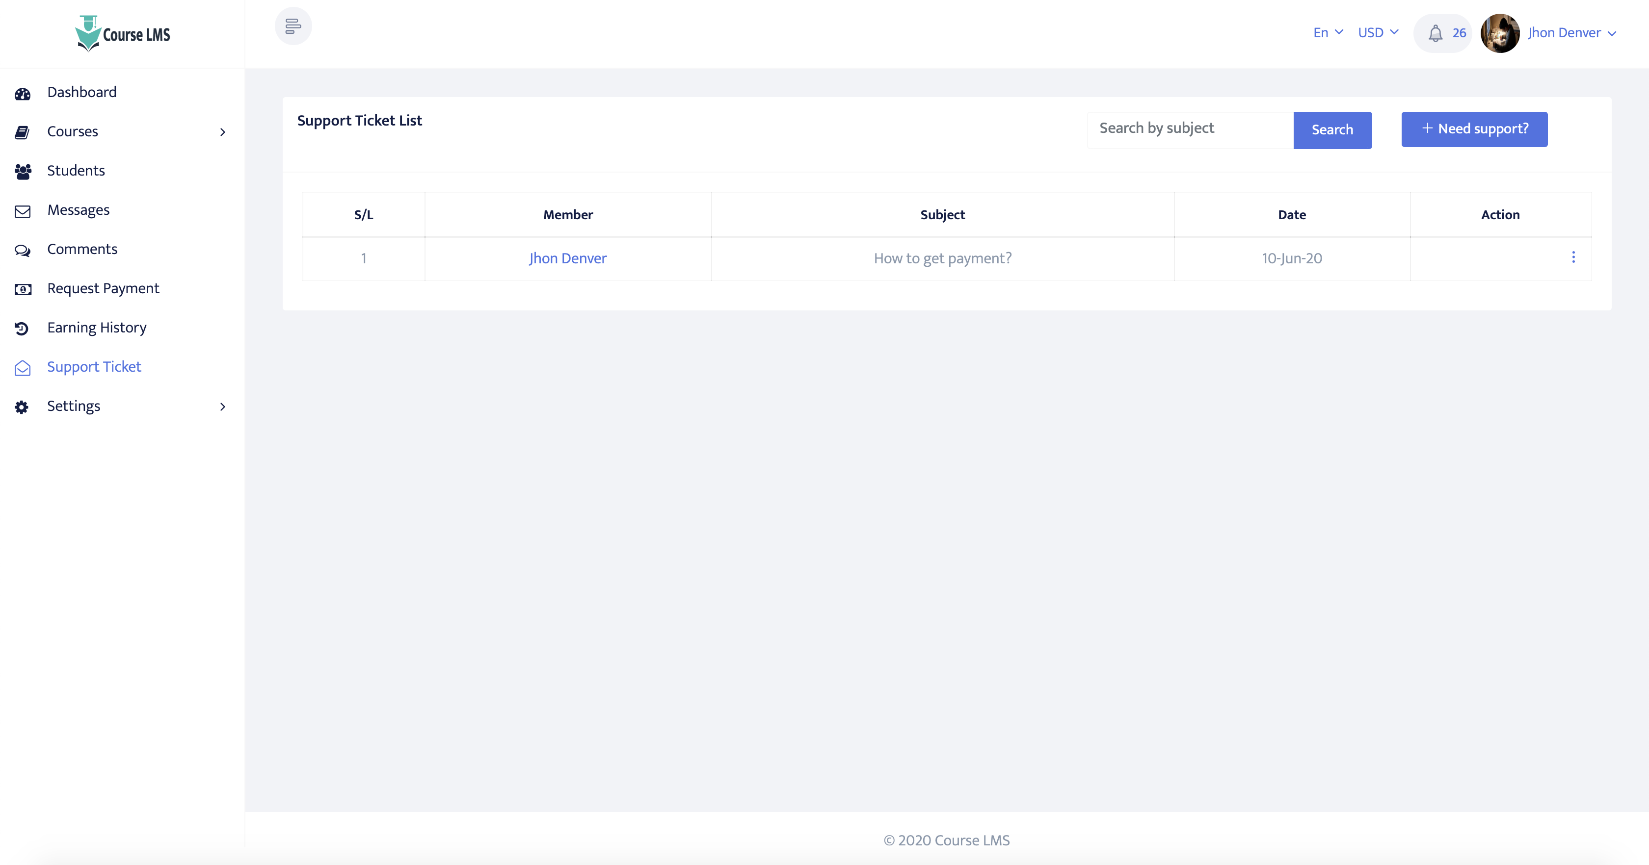Image resolution: width=1649 pixels, height=865 pixels.
Task: Open the Jhon Denver member link in the table
Action: pos(567,258)
